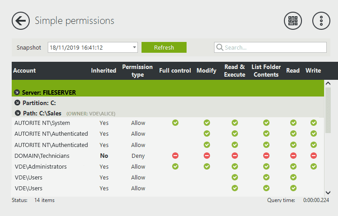338x216 pixels.
Task: Open the grid view icon
Action: [293, 21]
